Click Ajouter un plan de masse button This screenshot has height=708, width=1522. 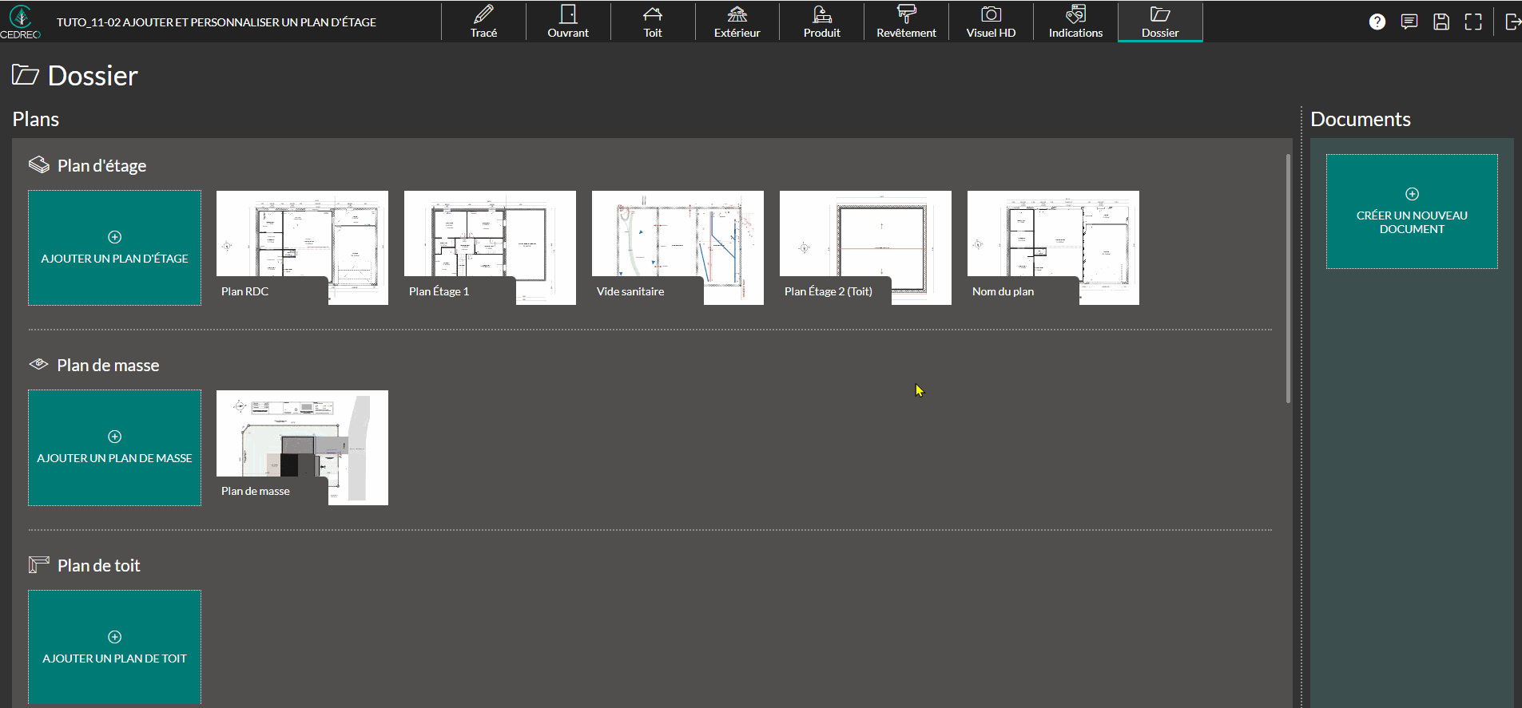pyautogui.click(x=114, y=448)
